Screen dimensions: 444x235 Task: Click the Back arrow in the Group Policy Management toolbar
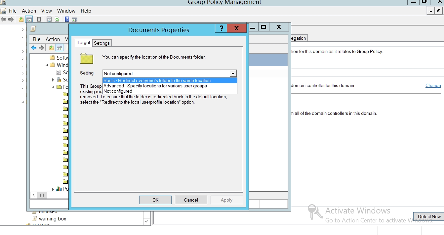[4, 20]
